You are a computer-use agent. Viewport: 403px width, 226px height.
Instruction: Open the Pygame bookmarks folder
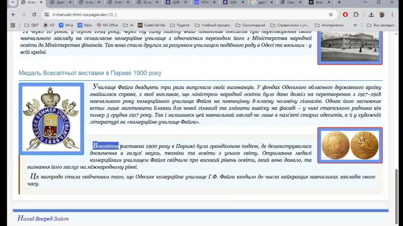pos(180,25)
